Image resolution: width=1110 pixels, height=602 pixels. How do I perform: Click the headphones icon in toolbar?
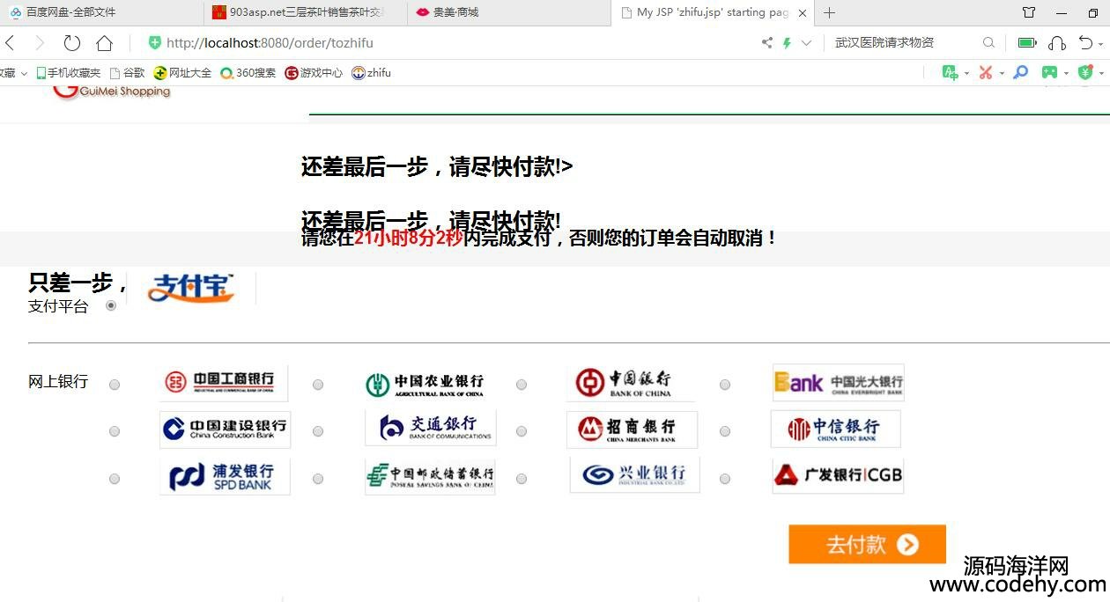click(1058, 42)
